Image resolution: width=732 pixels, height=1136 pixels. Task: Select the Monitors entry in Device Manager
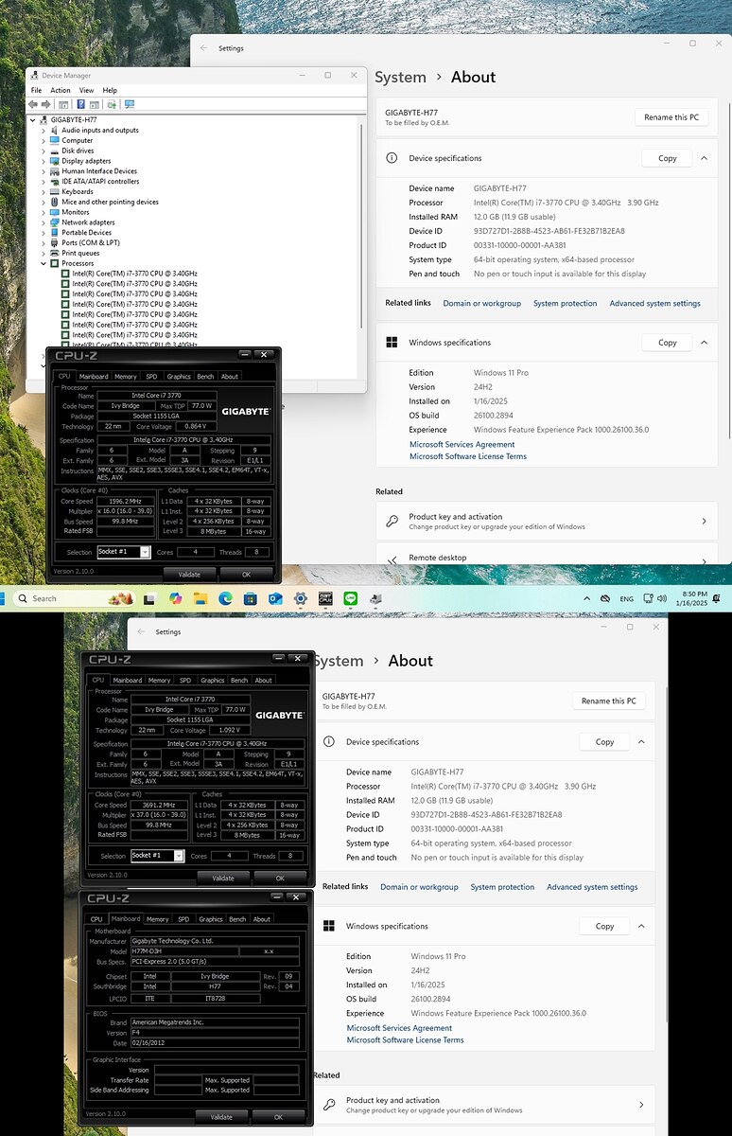(76, 212)
